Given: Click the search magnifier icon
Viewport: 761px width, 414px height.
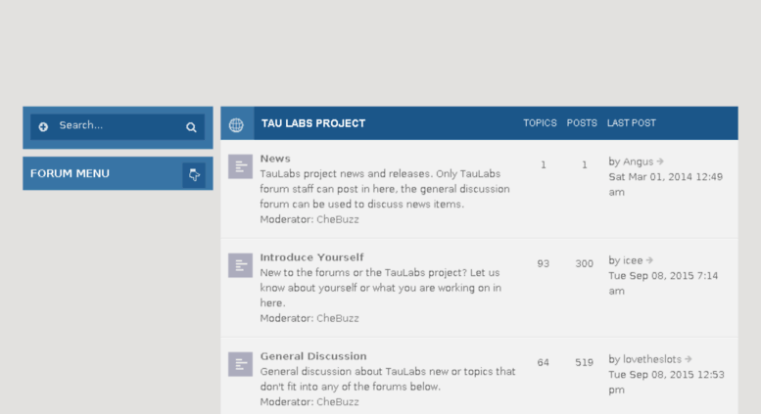Looking at the screenshot, I should point(191,127).
